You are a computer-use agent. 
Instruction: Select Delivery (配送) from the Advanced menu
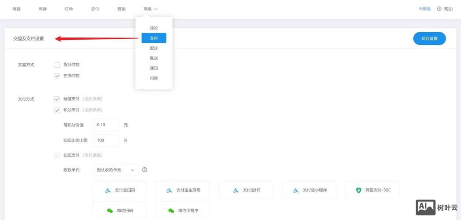[154, 48]
